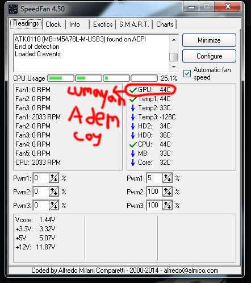Click the Minimize button
The image size is (251, 283).
(x=209, y=40)
